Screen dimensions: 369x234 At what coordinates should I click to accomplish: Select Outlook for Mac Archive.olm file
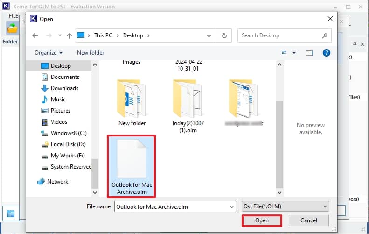pyautogui.click(x=132, y=166)
